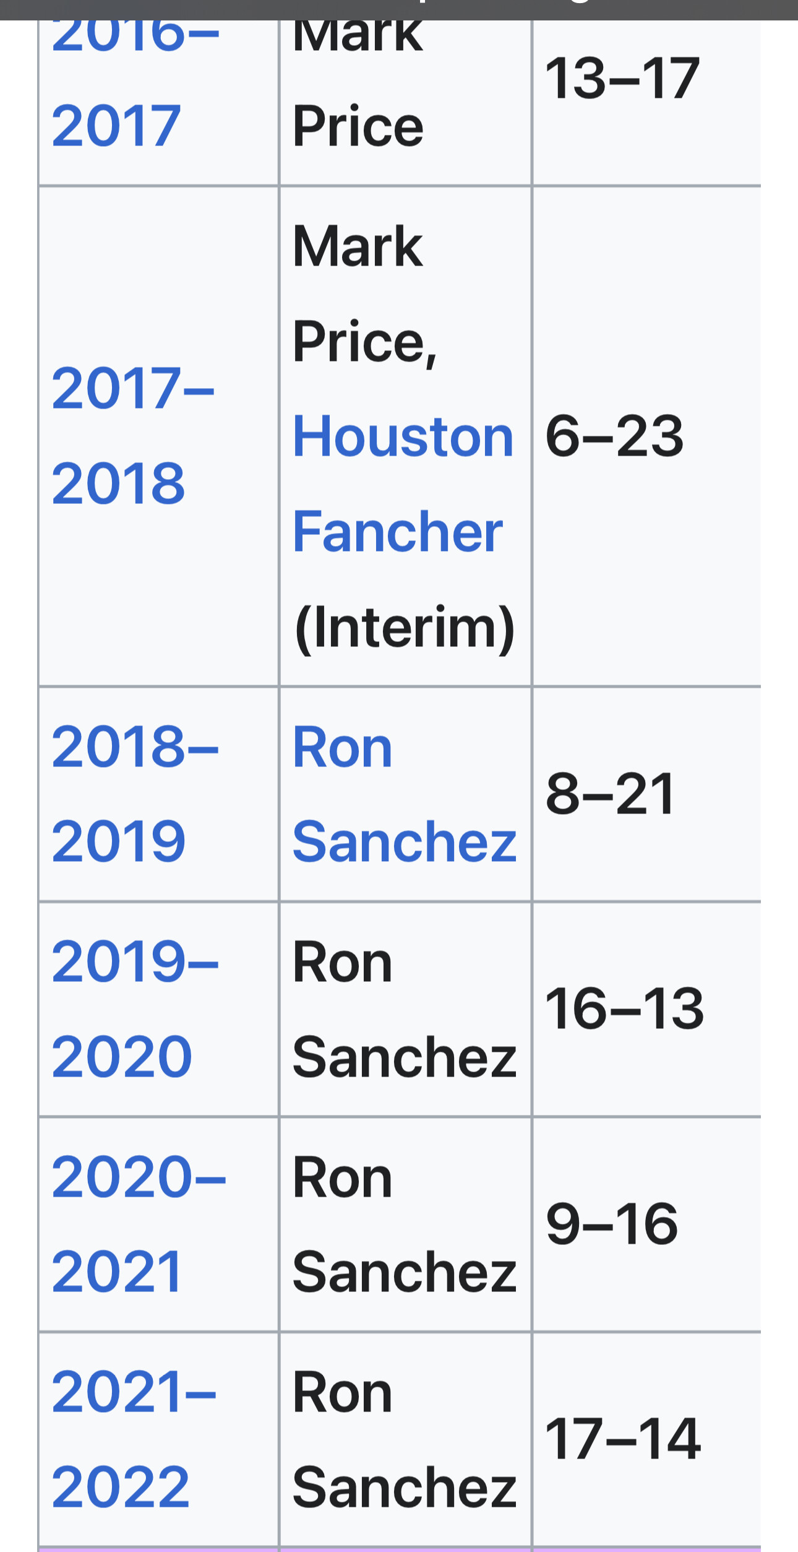Open the 2019–2020 season link

[135, 1008]
